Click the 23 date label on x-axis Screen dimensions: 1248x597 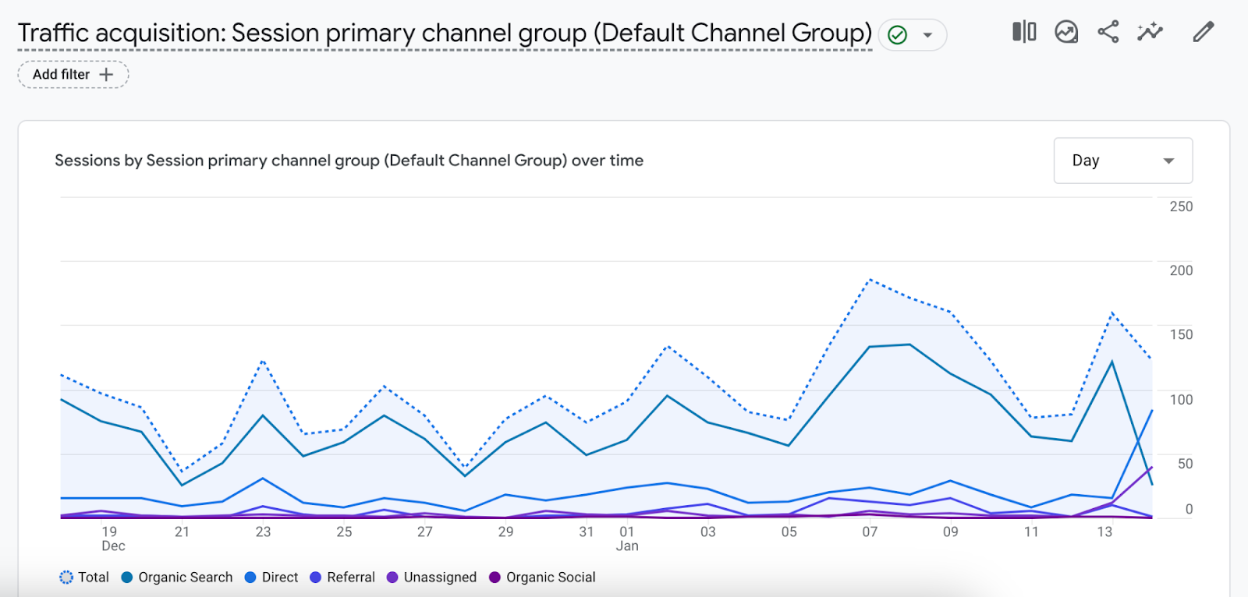point(263,532)
